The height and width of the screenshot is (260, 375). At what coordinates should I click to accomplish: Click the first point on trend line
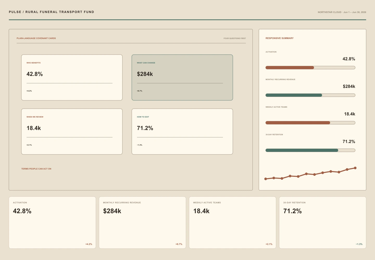coord(266,179)
